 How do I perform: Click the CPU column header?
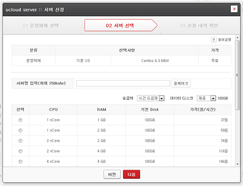tap(53, 109)
